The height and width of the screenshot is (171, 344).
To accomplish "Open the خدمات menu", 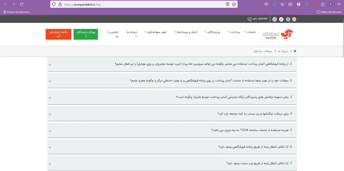I will click(x=250, y=32).
